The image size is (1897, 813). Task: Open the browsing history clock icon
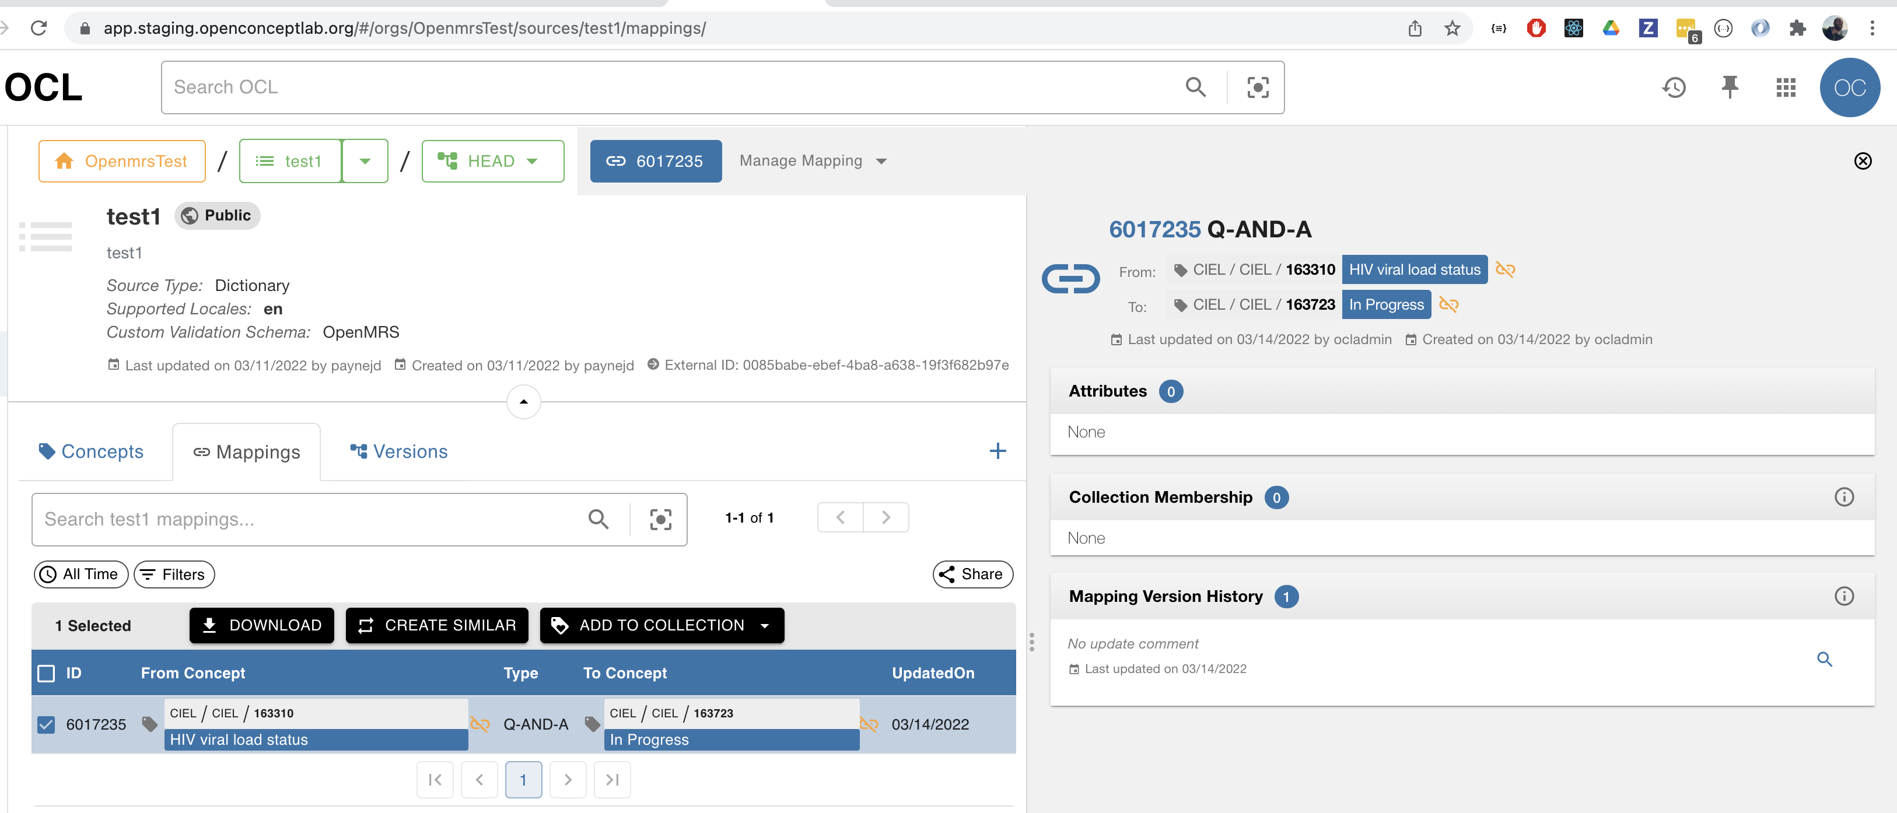(x=1675, y=87)
